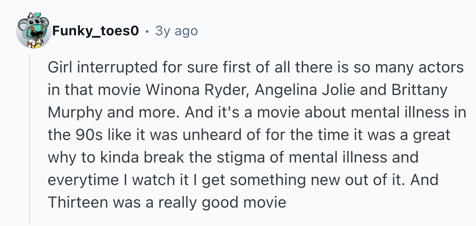Click the name 'Winona Ryder' in the comment
The height and width of the screenshot is (226, 476).
coord(195,90)
